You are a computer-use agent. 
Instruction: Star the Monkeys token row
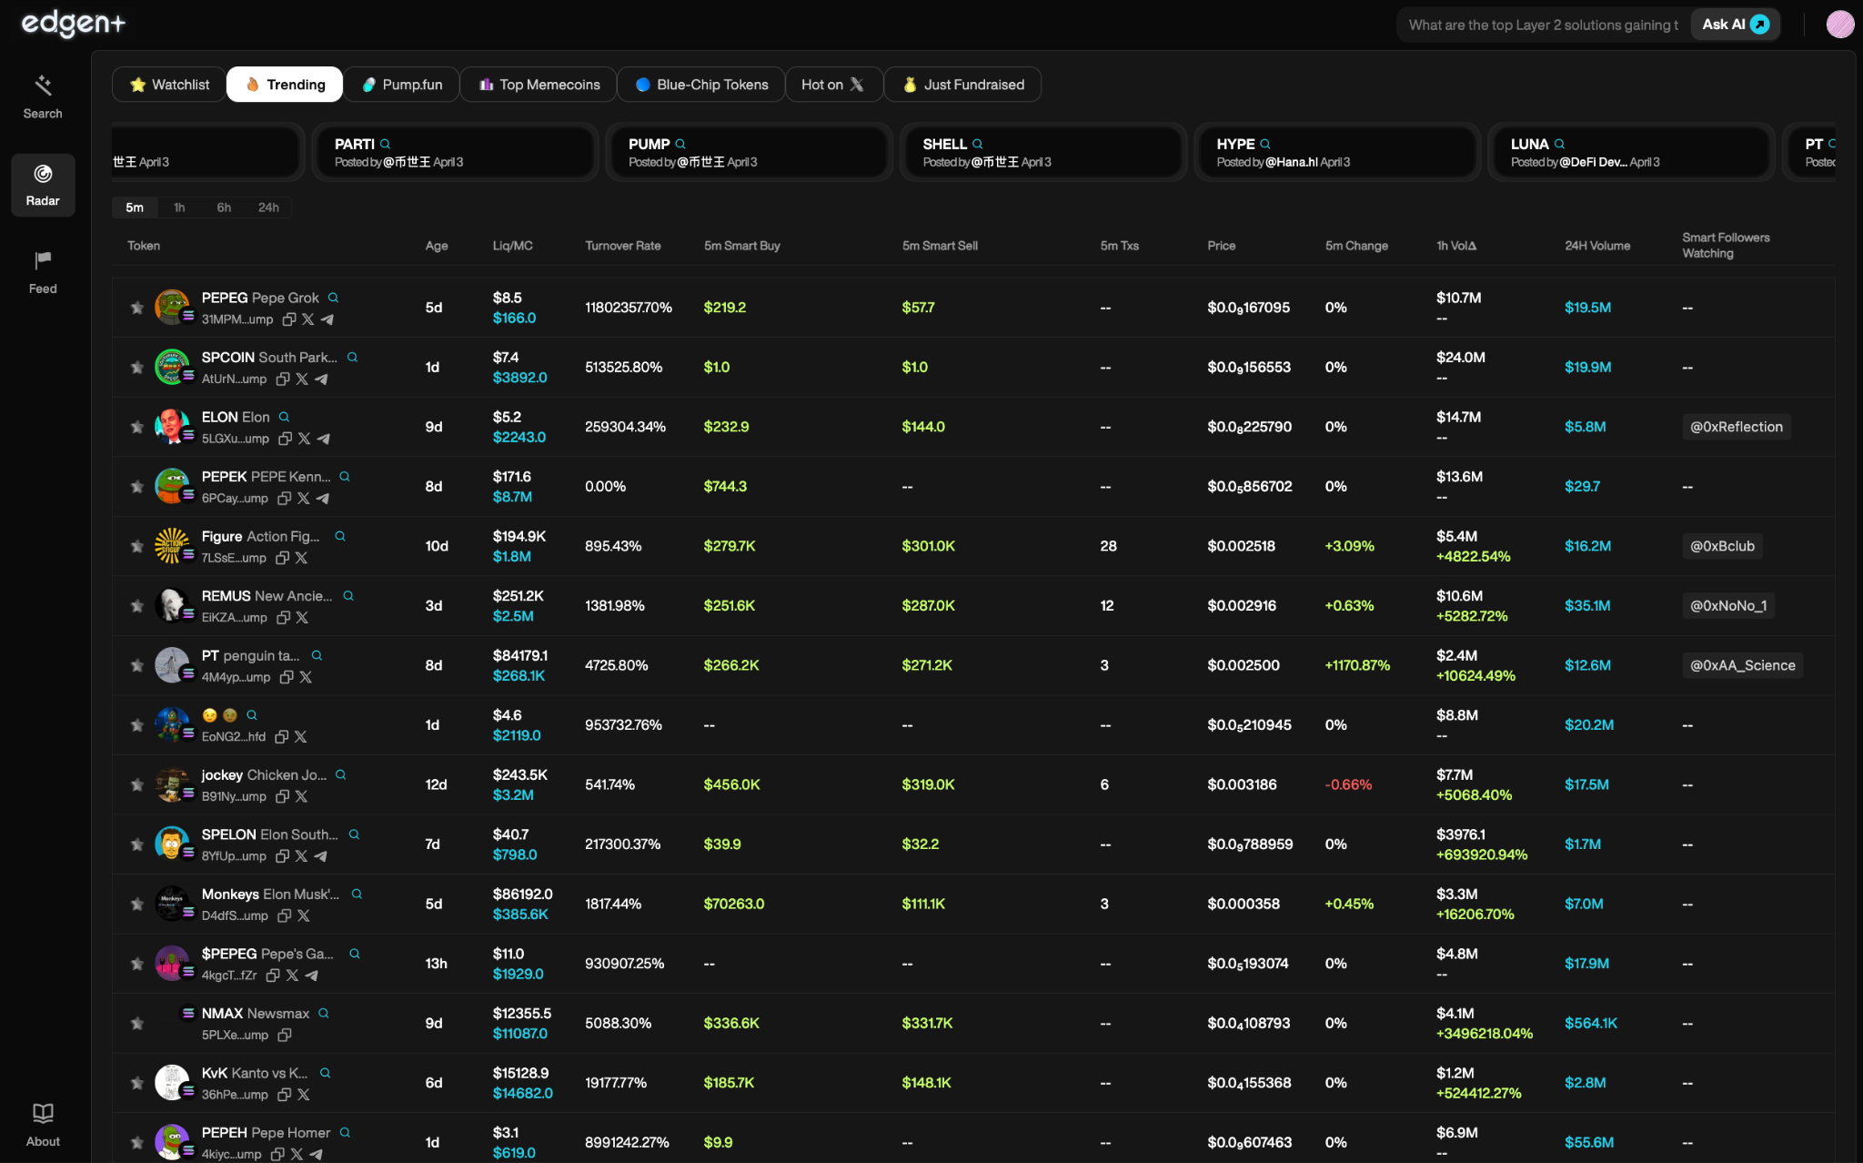point(137,904)
